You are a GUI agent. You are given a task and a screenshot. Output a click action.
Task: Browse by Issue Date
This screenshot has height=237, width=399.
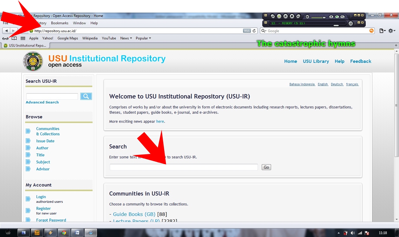(x=45, y=141)
